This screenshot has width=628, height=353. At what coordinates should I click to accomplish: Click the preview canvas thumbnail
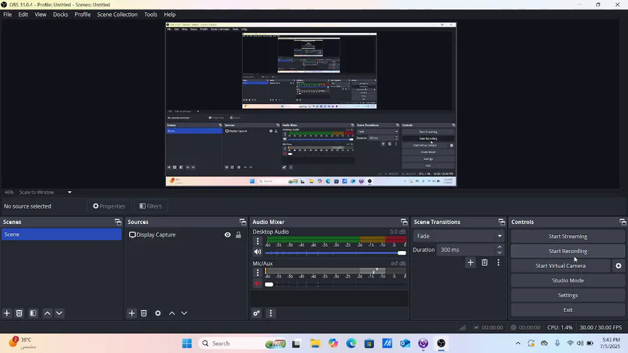(311, 104)
